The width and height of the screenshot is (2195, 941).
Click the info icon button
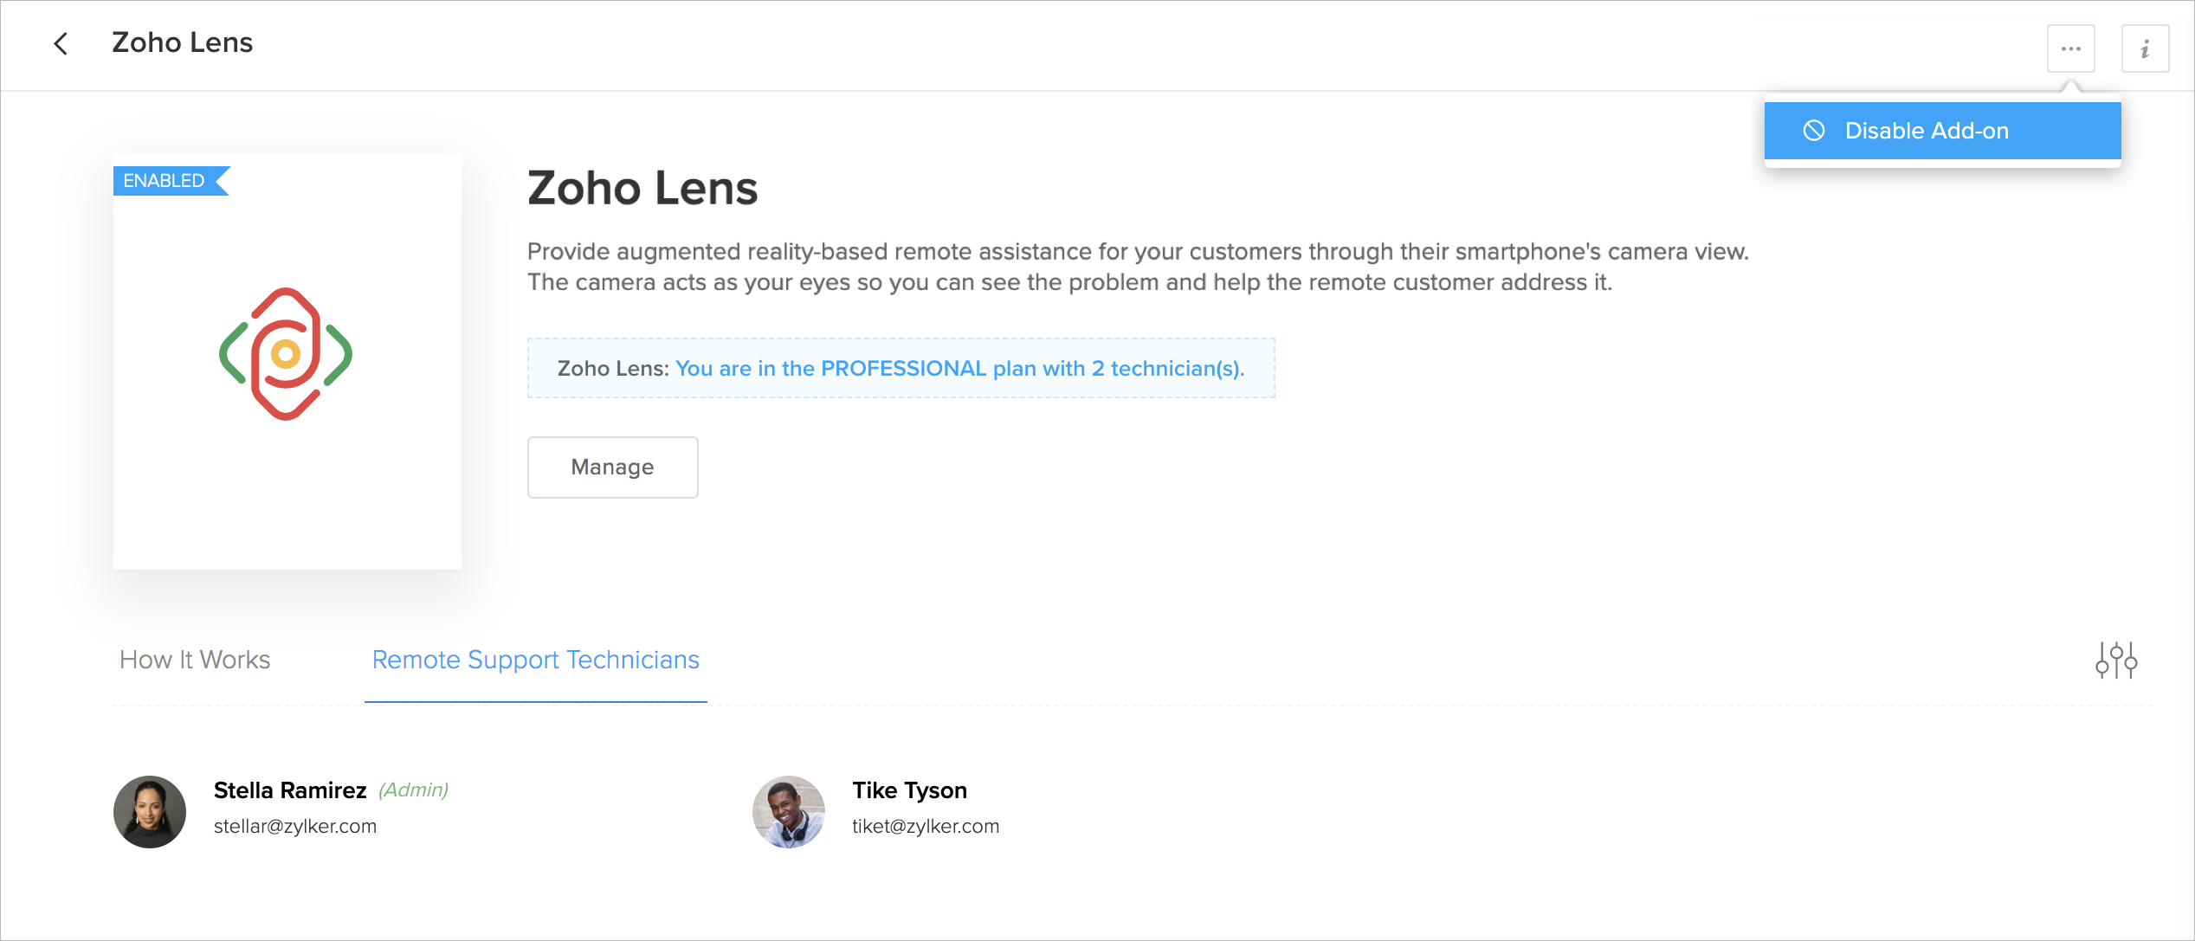[x=2145, y=48]
